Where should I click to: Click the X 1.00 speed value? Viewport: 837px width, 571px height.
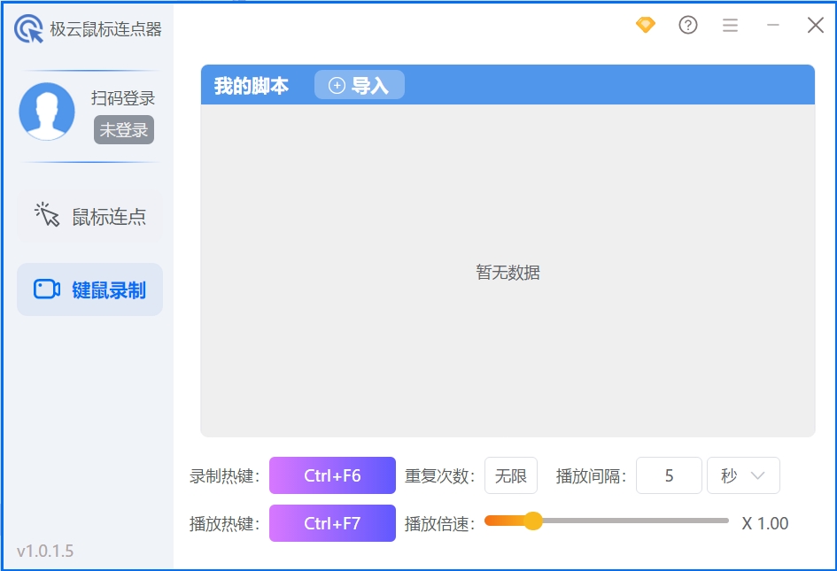[x=765, y=523]
